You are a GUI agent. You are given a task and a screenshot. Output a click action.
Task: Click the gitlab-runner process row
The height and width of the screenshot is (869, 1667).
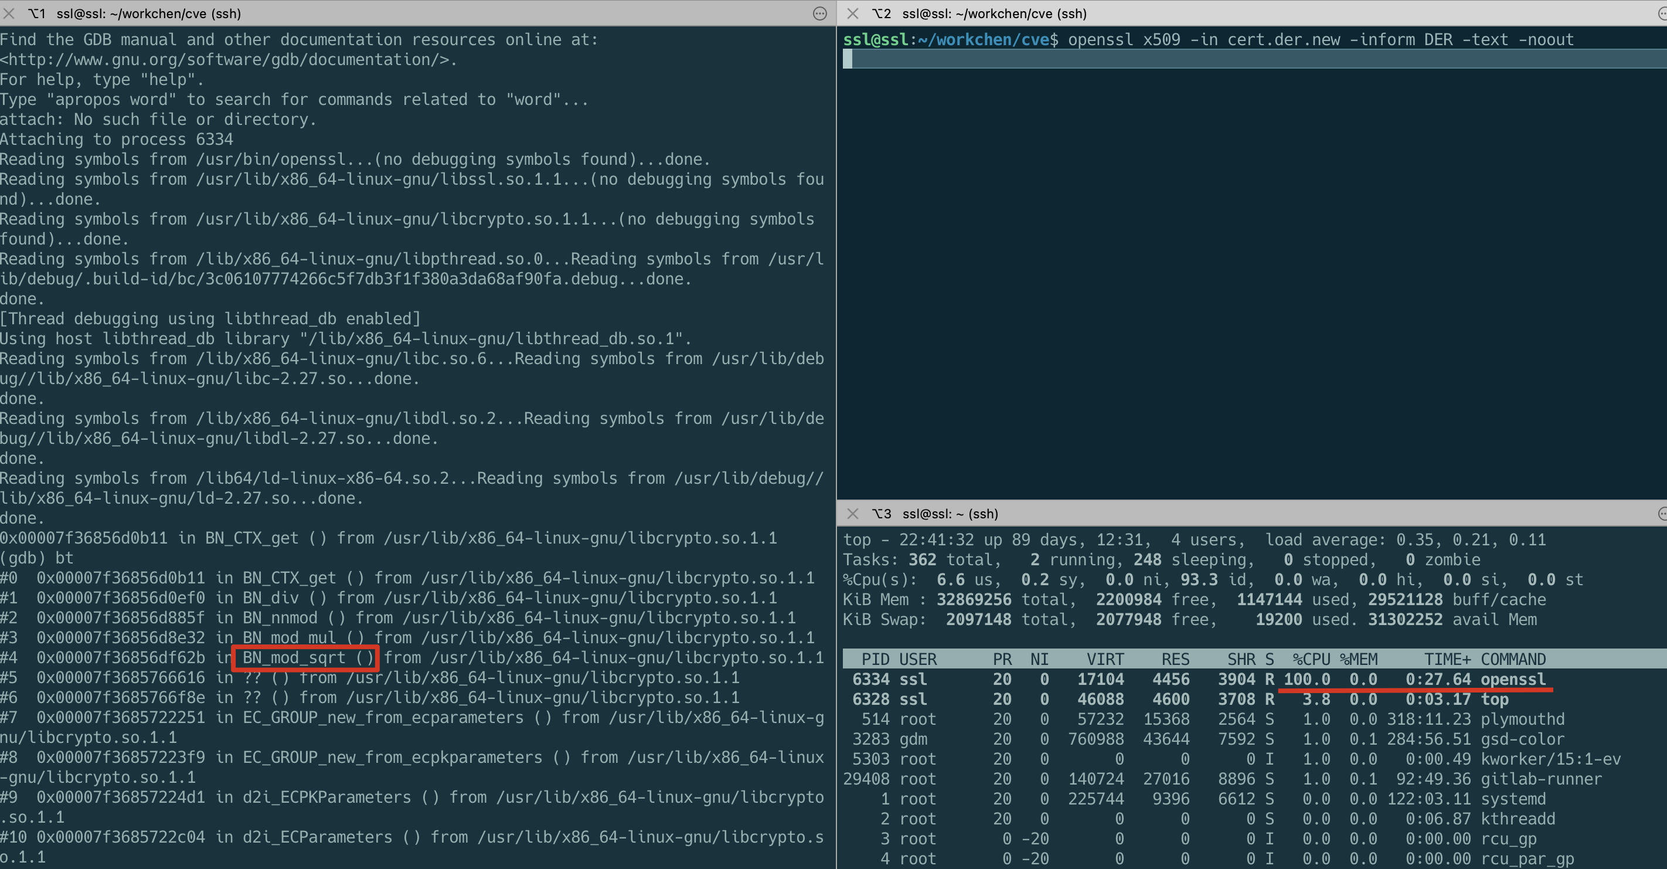pyautogui.click(x=1540, y=779)
